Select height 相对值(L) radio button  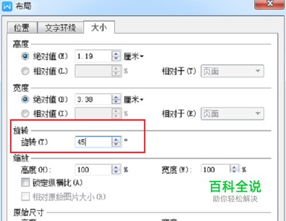coord(25,71)
